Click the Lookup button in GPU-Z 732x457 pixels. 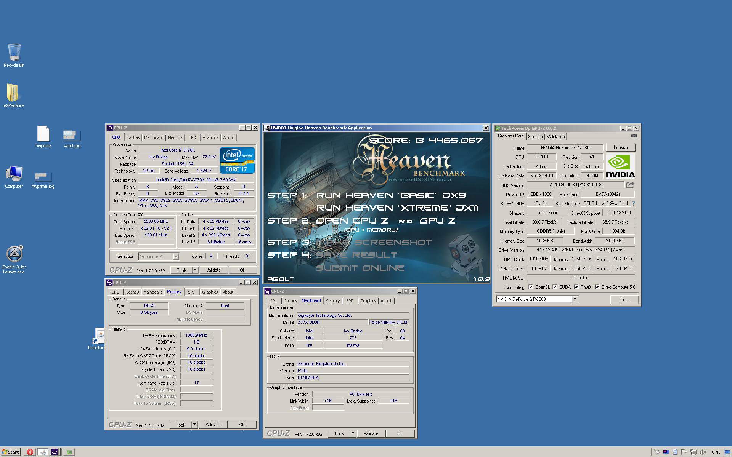[x=621, y=147]
